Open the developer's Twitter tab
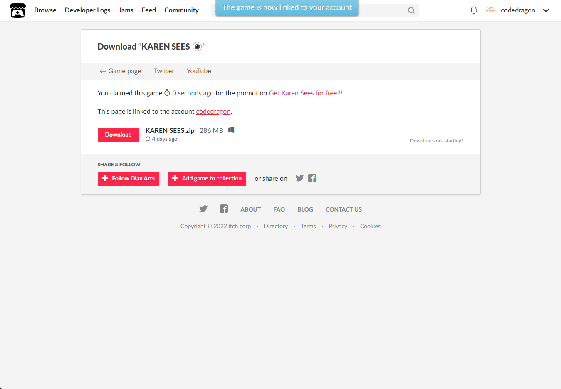The height and width of the screenshot is (389, 561). tap(164, 71)
